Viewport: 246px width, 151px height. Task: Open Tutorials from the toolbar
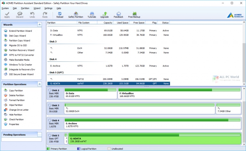[92, 15]
